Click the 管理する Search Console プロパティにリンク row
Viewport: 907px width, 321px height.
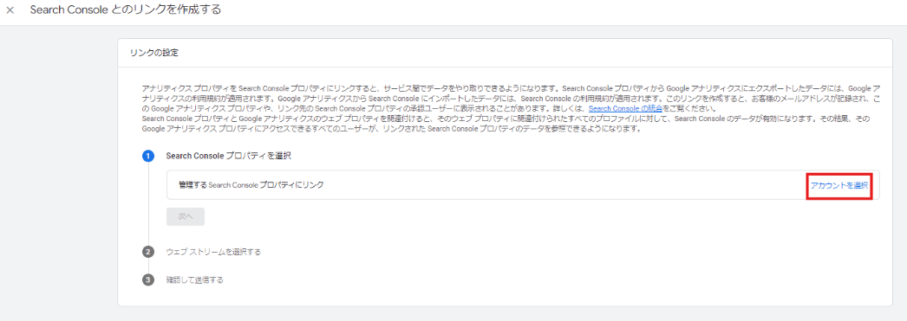[523, 185]
